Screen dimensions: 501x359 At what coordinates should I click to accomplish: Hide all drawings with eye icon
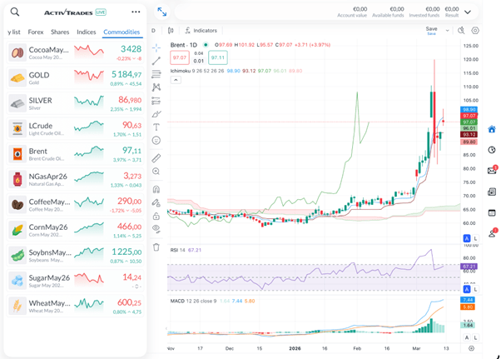point(156,227)
